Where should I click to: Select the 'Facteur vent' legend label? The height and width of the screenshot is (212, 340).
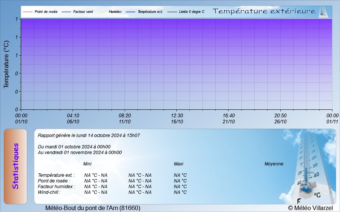[83, 12]
